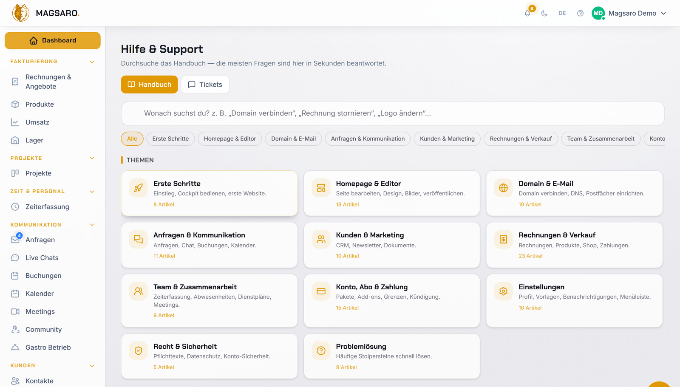Click the Produkte cube icon
680x387 pixels.
15,104
